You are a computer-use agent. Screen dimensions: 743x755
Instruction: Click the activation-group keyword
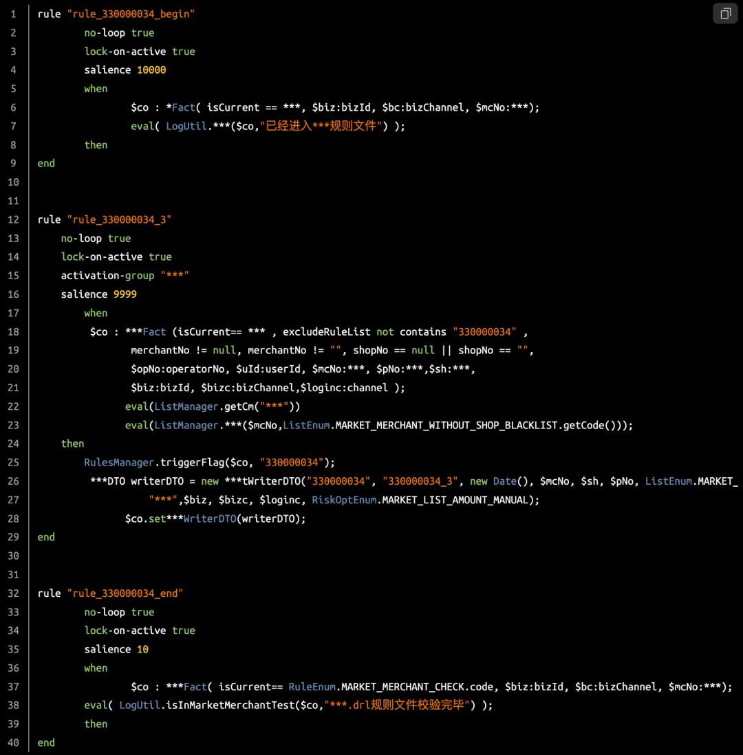pyautogui.click(x=107, y=275)
